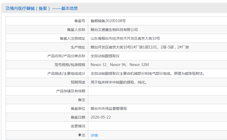
Task: Click the 产品名称/产品分类名称 label
Action: (66, 56)
